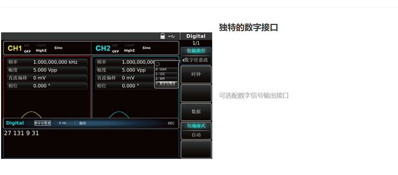The width and height of the screenshot is (398, 175).
Task: Click CH2 Sine waveform label
Action: point(146,48)
